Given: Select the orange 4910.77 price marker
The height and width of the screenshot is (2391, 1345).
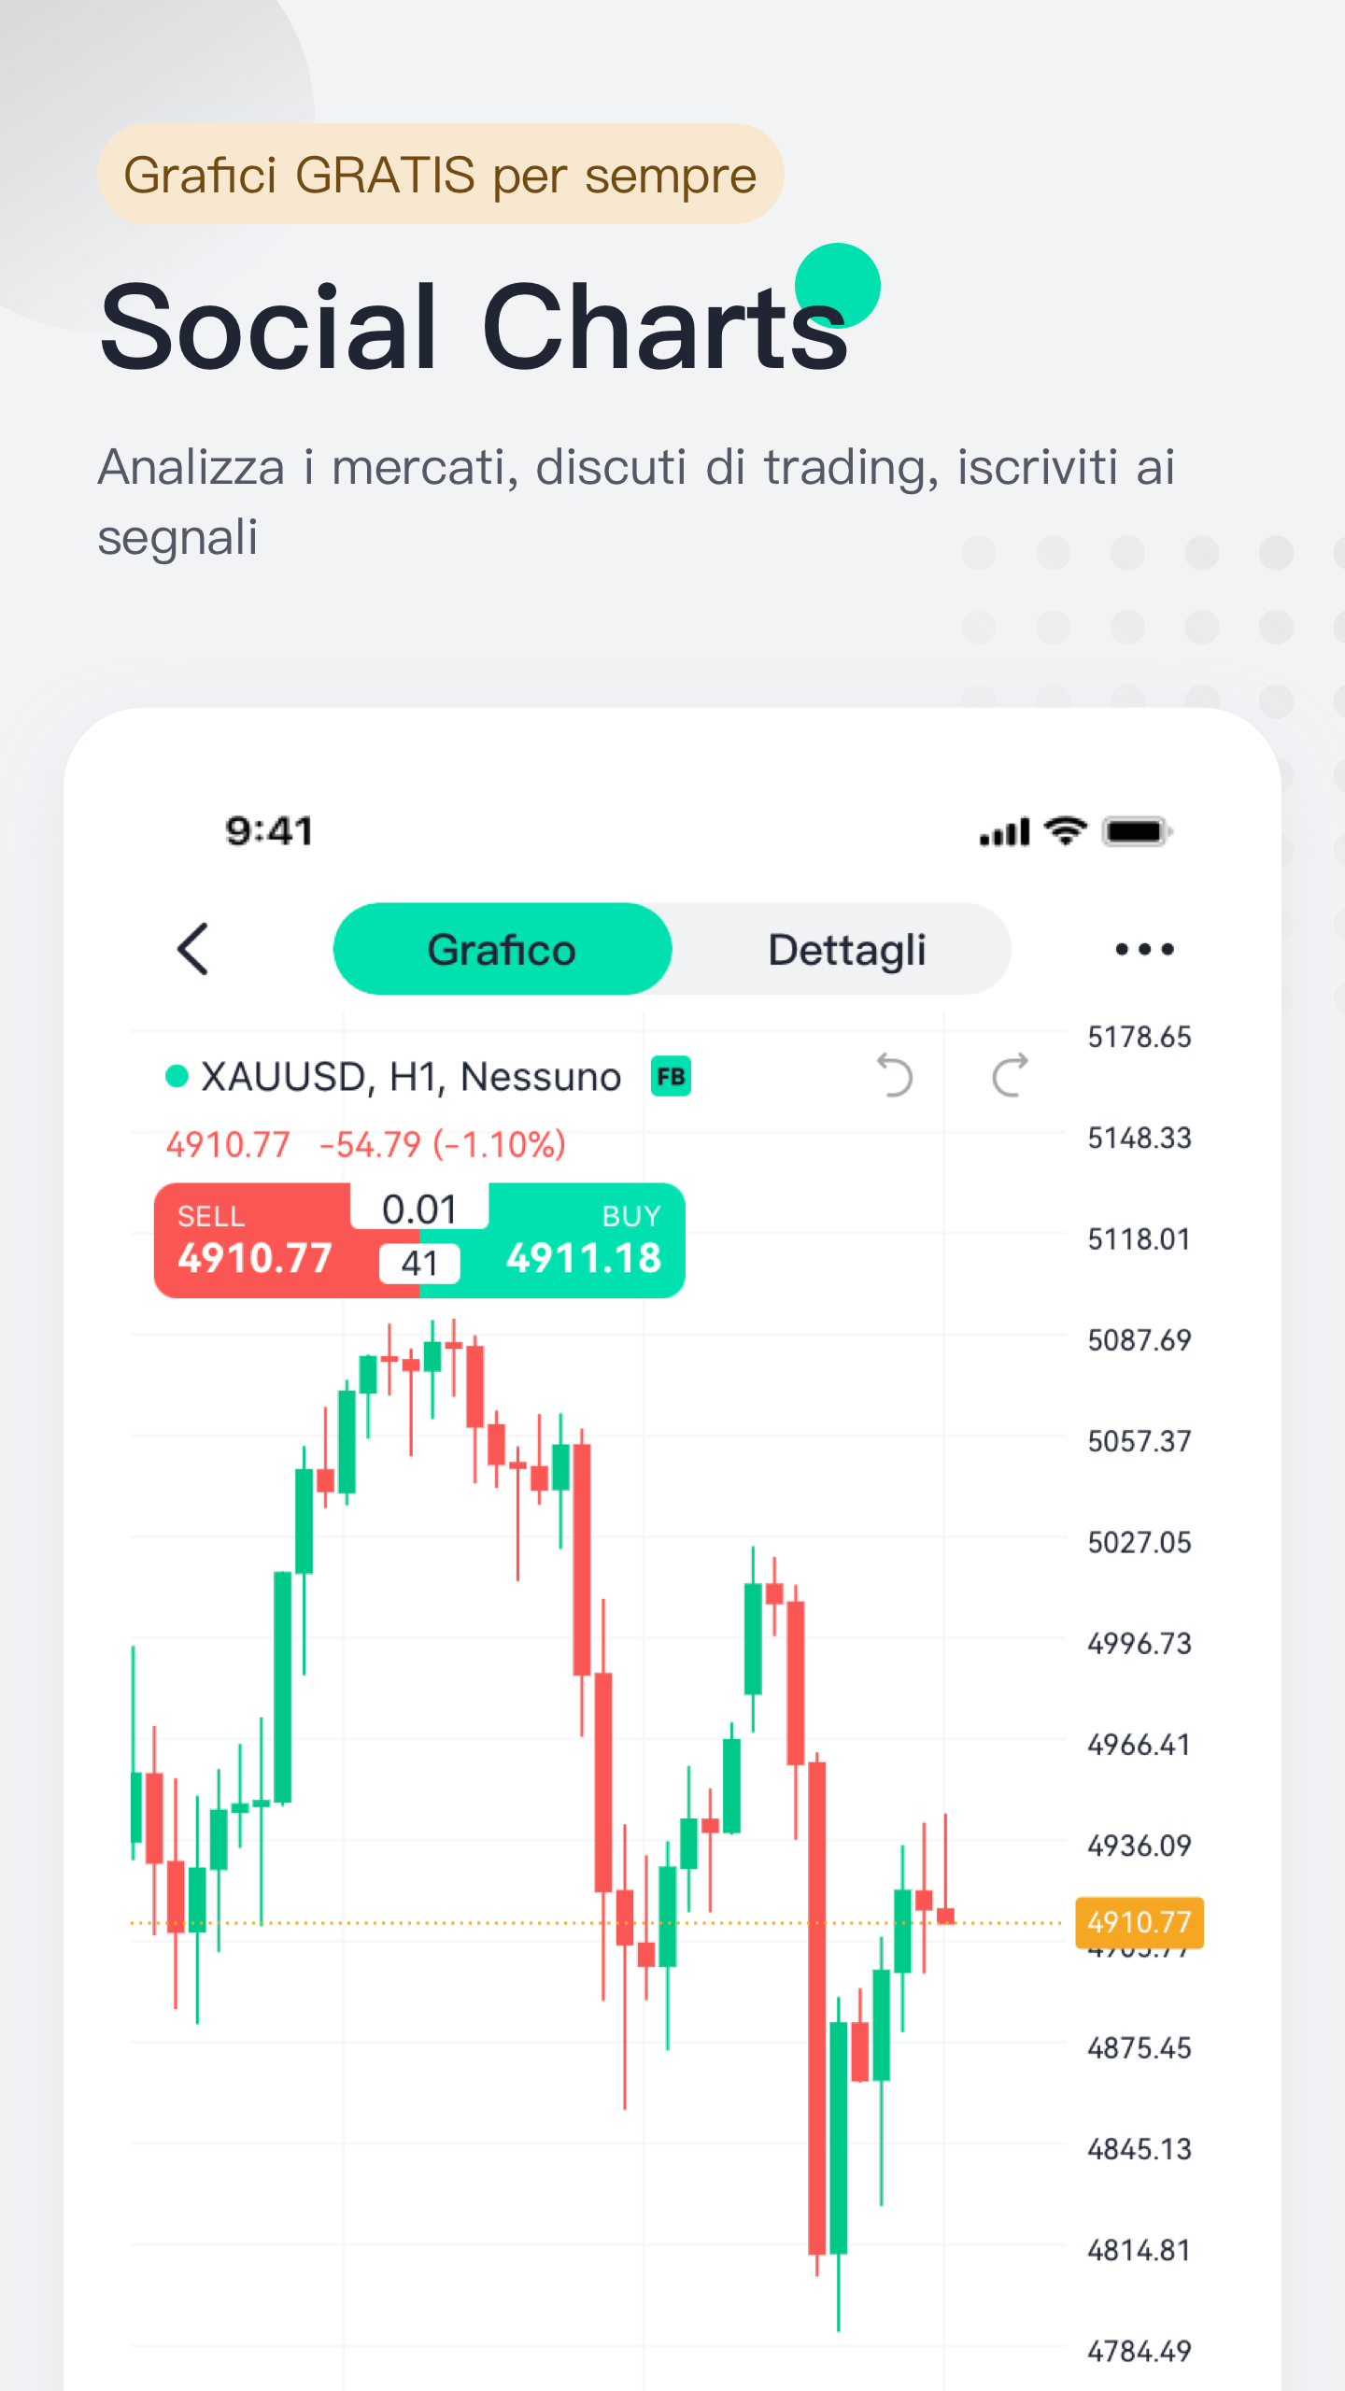Looking at the screenshot, I should tap(1140, 1922).
